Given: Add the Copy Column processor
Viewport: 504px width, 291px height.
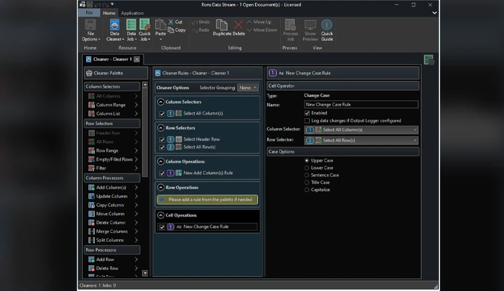Looking at the screenshot, I should (x=112, y=205).
